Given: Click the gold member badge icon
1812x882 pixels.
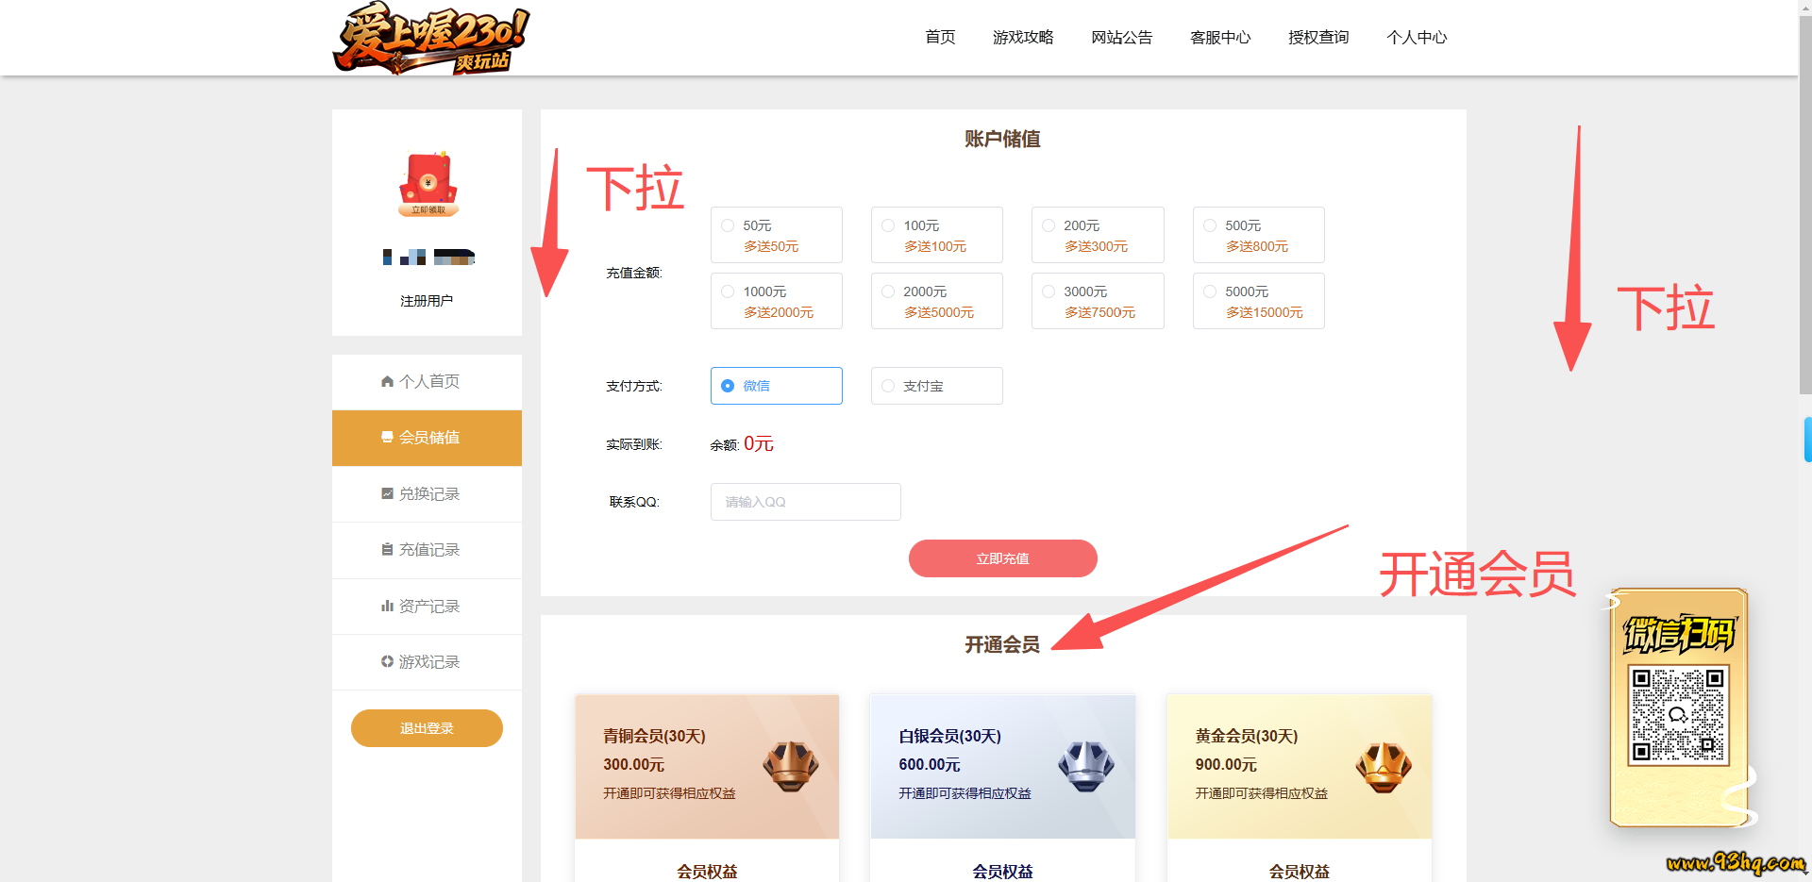Looking at the screenshot, I should pos(1383,766).
